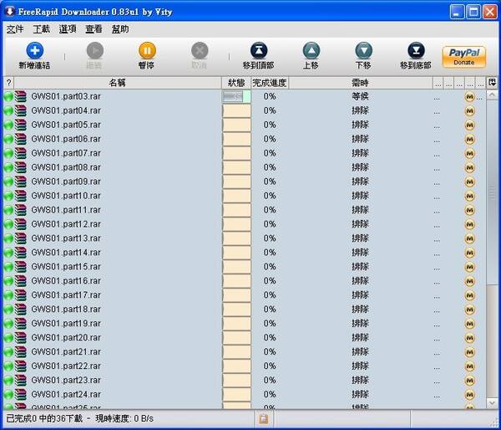Sort by the 需時 (Time) column header

[x=361, y=83]
